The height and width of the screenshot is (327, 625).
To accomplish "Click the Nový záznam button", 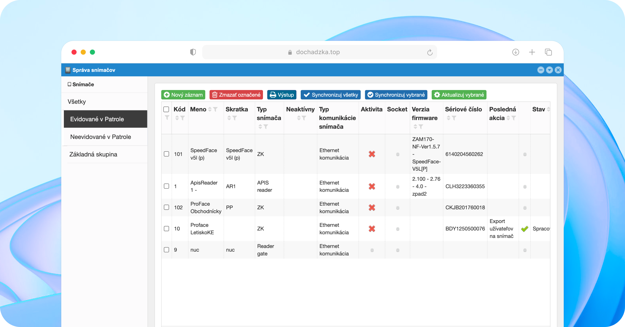I will tap(183, 95).
